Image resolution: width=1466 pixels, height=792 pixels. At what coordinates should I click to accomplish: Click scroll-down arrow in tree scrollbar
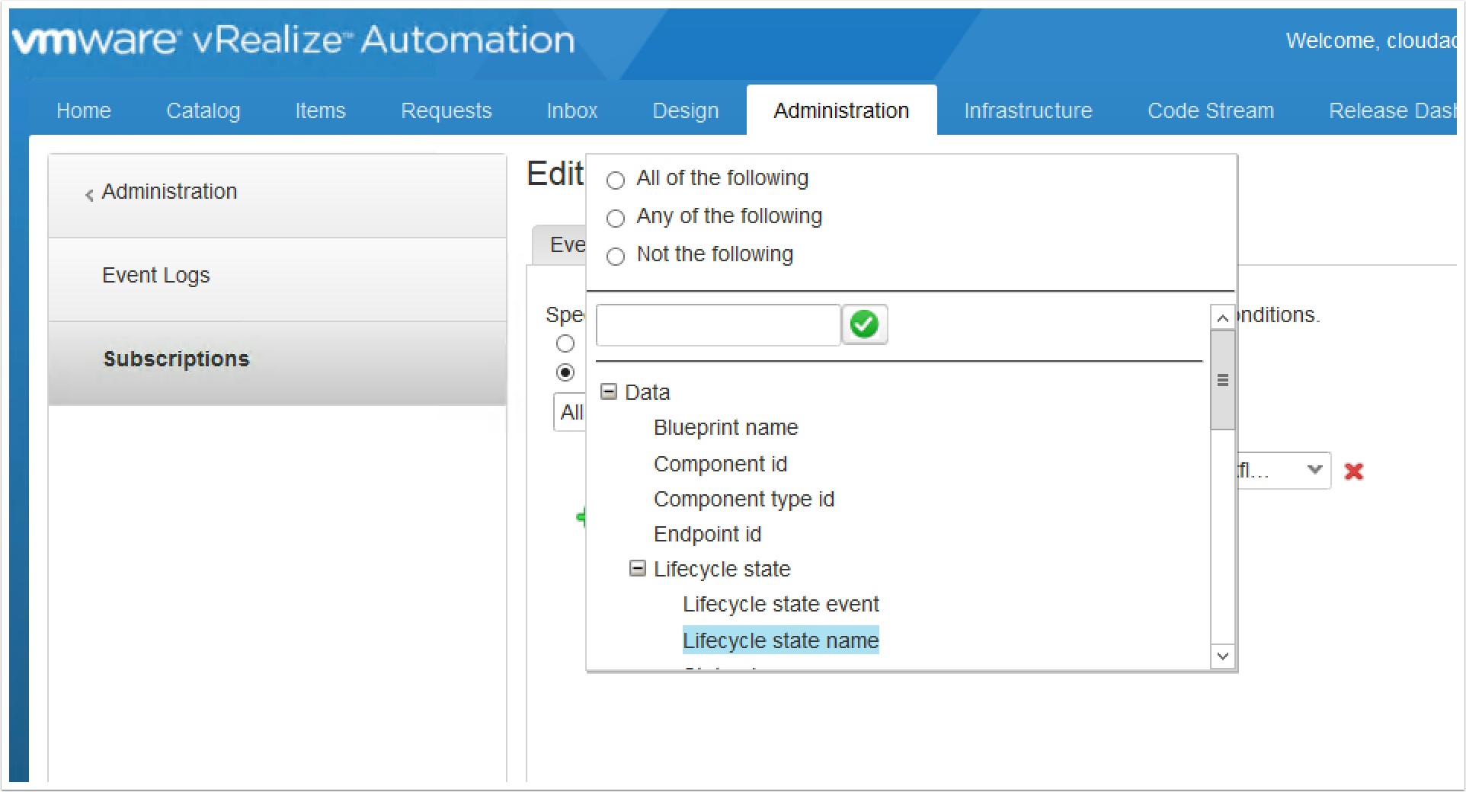[x=1222, y=656]
